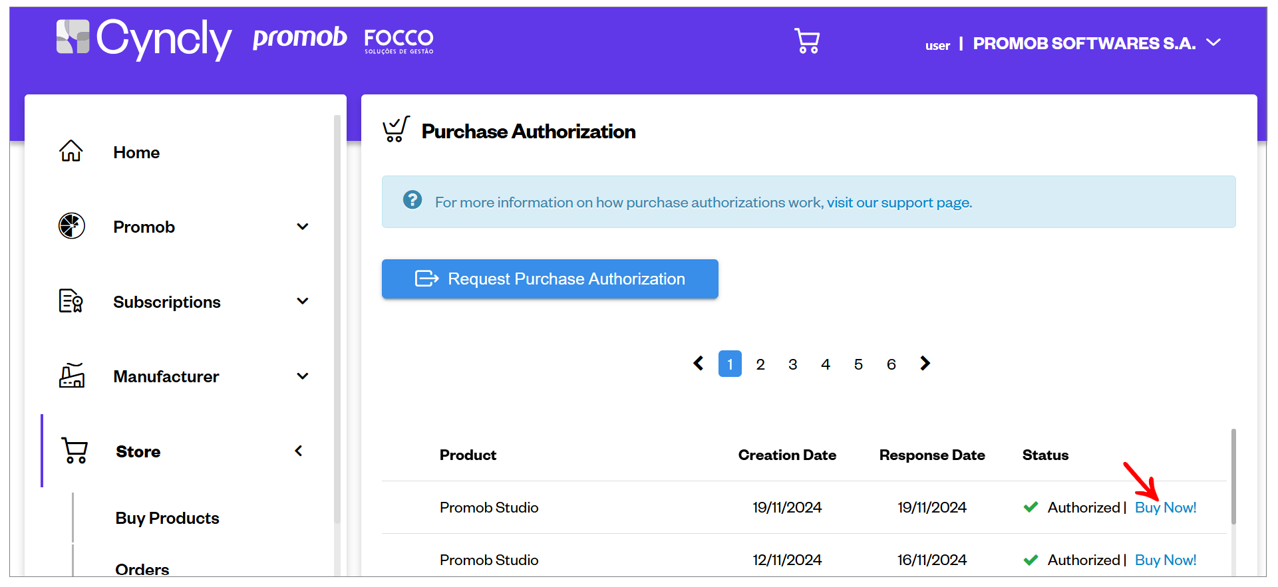The width and height of the screenshot is (1278, 587).
Task: Click the Response Date column header
Action: 932,455
